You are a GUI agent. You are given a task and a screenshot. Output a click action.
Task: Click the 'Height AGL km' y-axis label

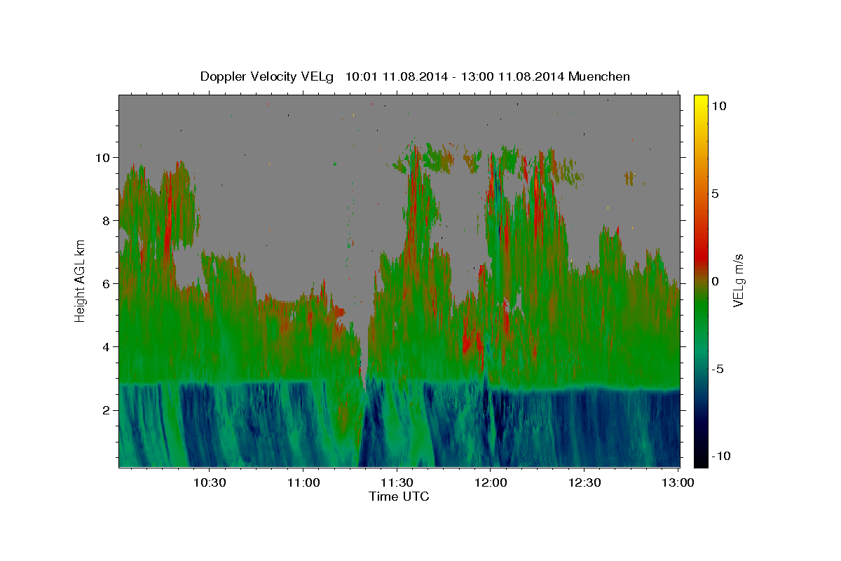pos(81,280)
